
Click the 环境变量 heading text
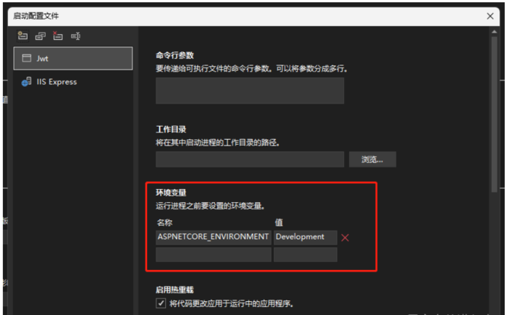click(171, 193)
